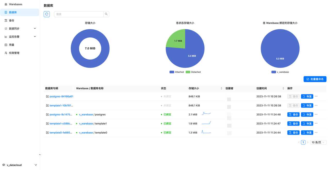Click 备份 button for template1-c588c row
Screen dimensions: 330x170
coord(293,124)
